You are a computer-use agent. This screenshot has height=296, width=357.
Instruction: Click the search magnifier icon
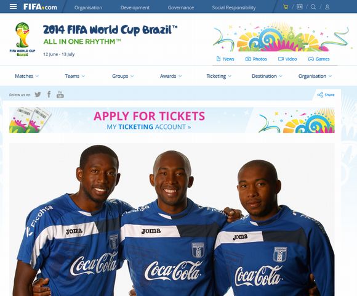(313, 7)
